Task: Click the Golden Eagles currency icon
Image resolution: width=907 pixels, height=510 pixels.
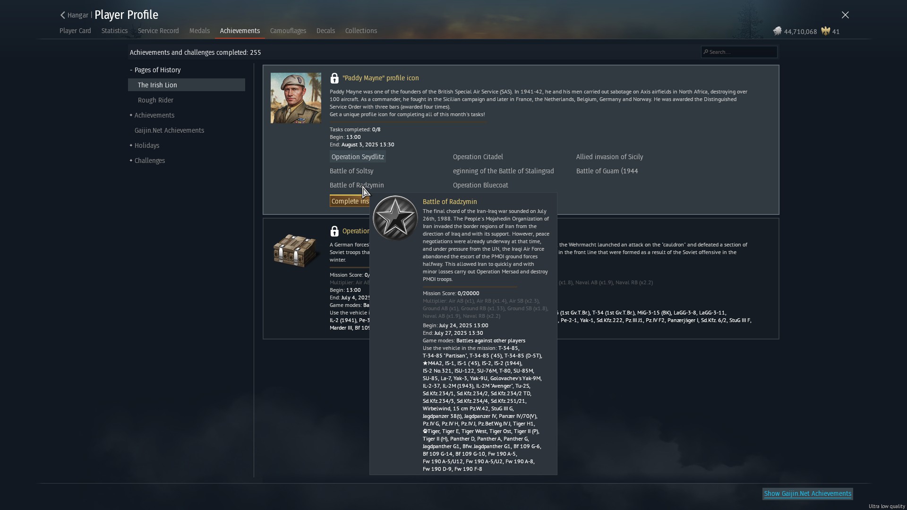Action: pos(825,32)
